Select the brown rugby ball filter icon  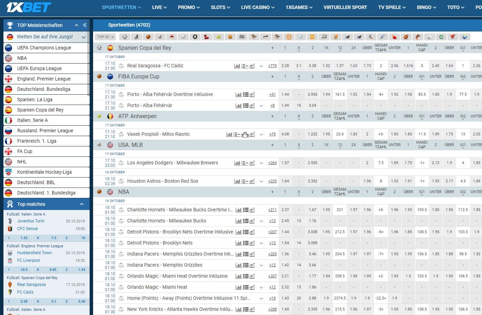tap(406, 37)
